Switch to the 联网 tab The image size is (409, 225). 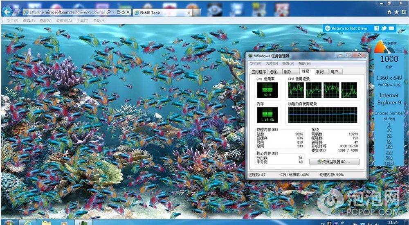[x=321, y=72]
